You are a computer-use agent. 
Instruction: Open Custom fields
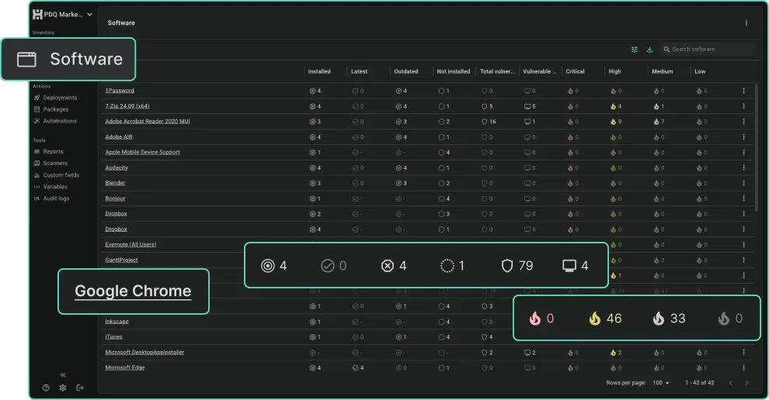(x=57, y=175)
